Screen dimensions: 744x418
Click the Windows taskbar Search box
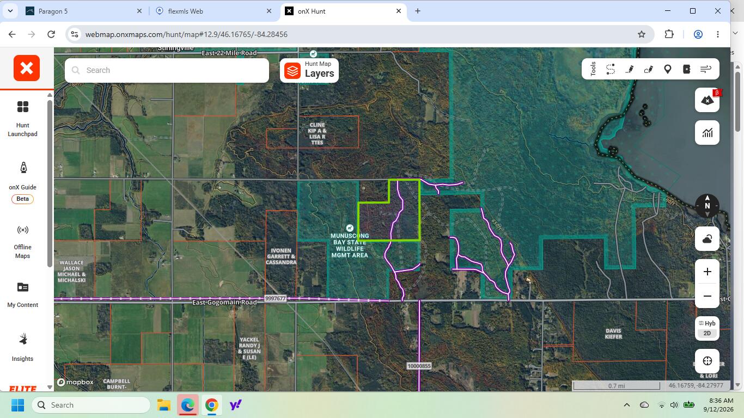91,405
